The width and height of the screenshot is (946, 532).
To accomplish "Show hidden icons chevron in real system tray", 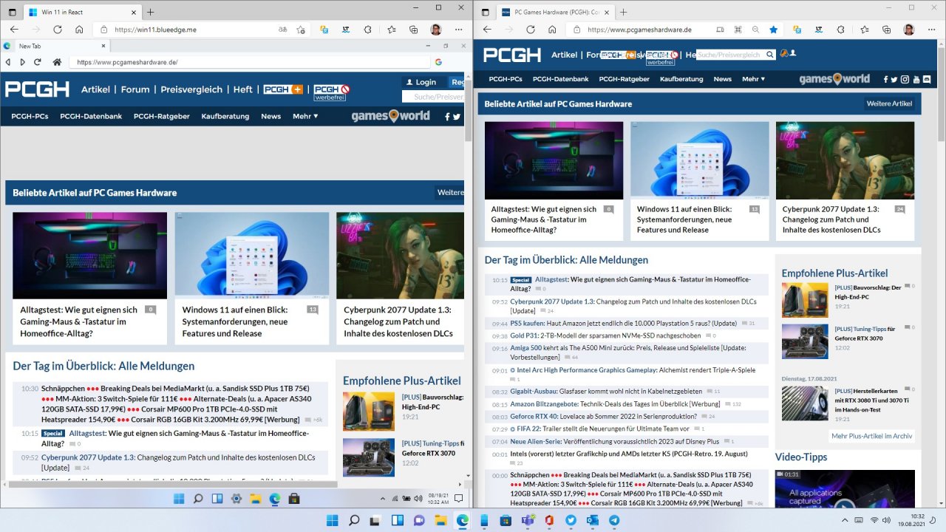I will click(x=844, y=520).
